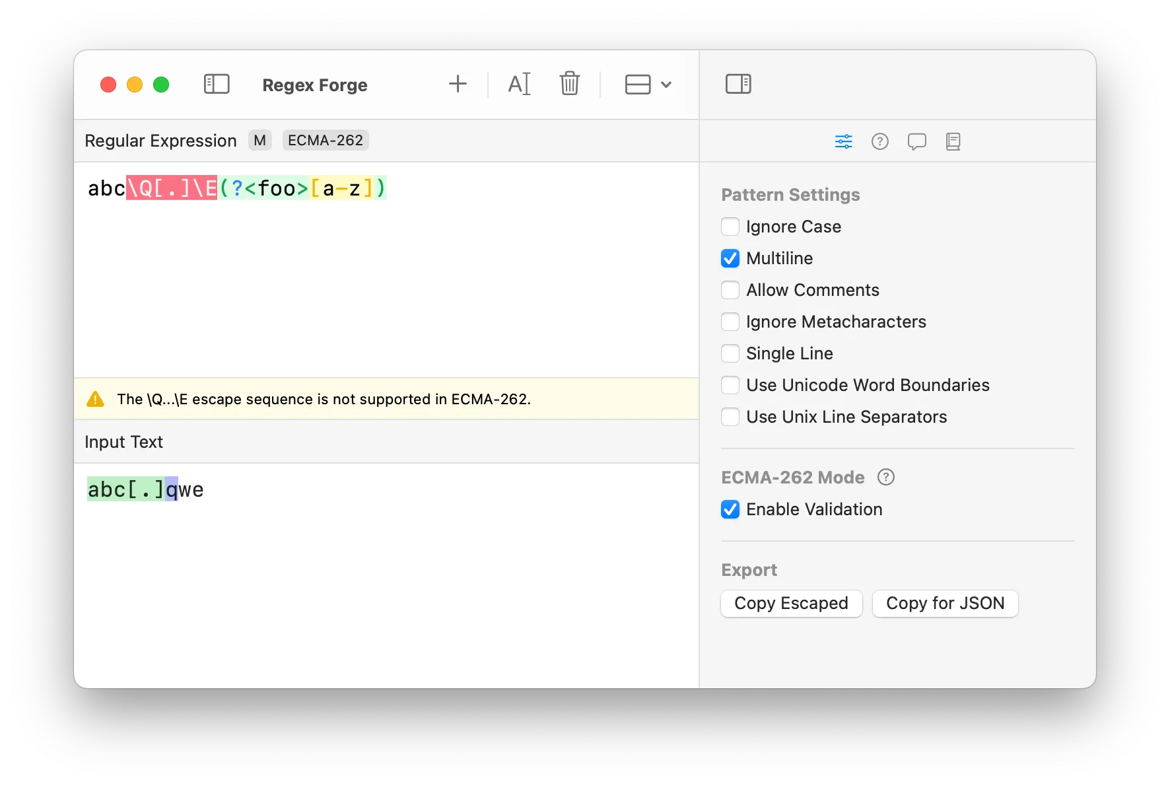The image size is (1170, 786).
Task: Open the Pattern Settings sliders panel
Action: 843,141
